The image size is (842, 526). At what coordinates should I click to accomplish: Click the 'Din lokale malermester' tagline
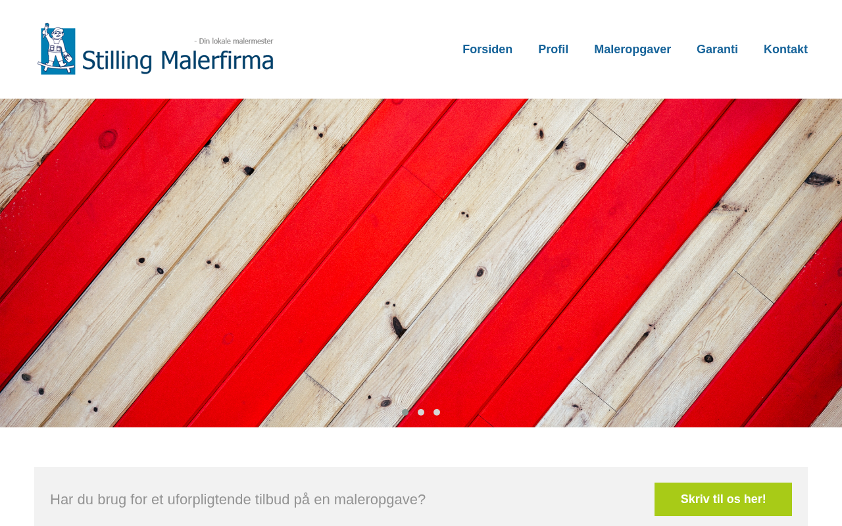[x=234, y=41]
